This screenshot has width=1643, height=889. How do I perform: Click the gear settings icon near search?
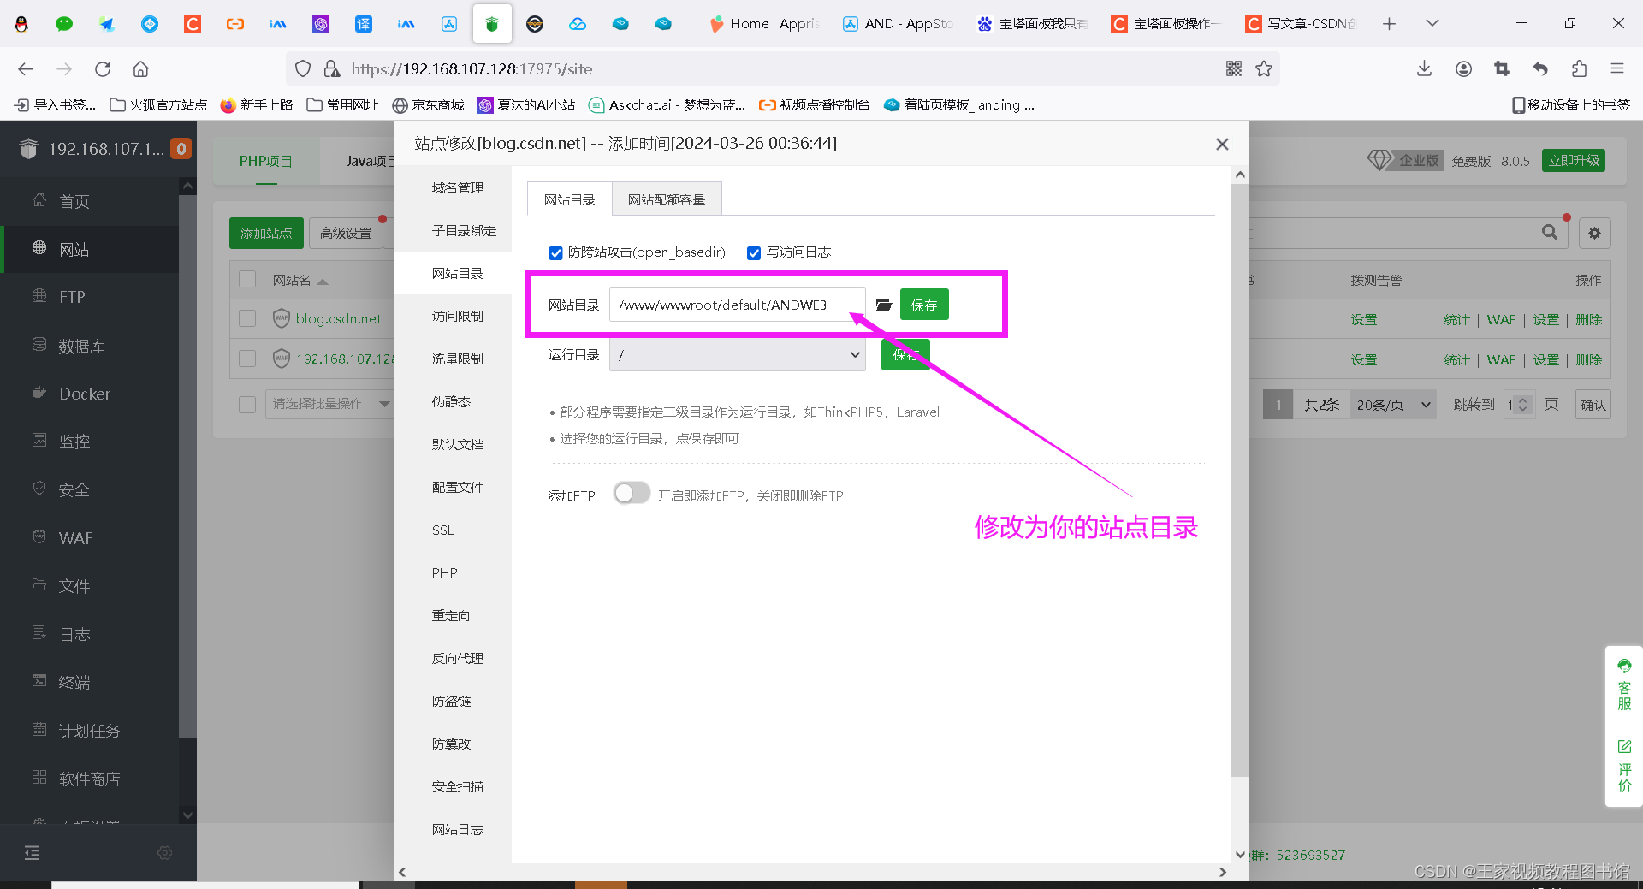[1594, 233]
